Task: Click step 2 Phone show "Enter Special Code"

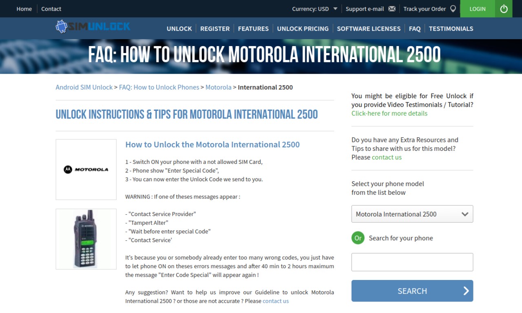Action: (x=172, y=170)
